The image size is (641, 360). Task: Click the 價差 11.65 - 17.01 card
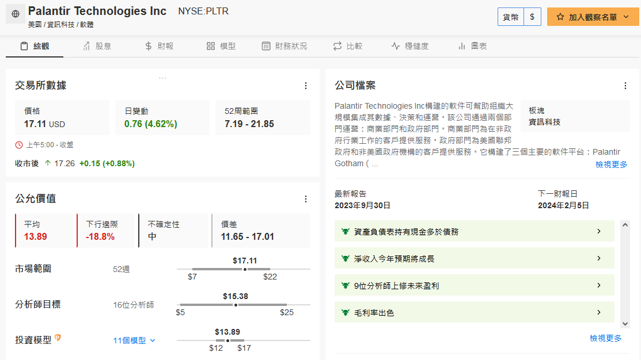tap(261, 231)
